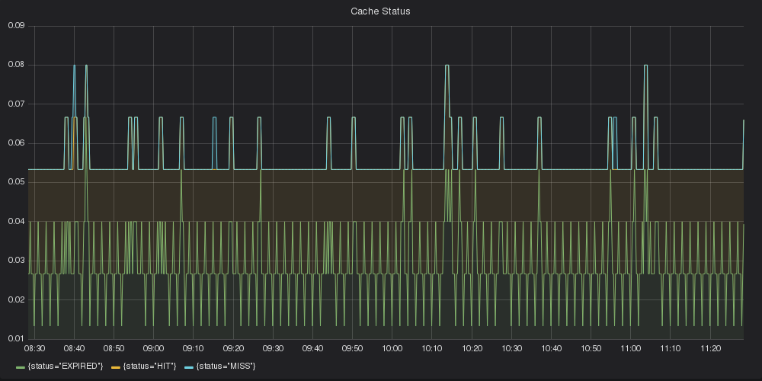Click the 0.08 y-axis value
This screenshot has width=762, height=381.
(x=16, y=65)
